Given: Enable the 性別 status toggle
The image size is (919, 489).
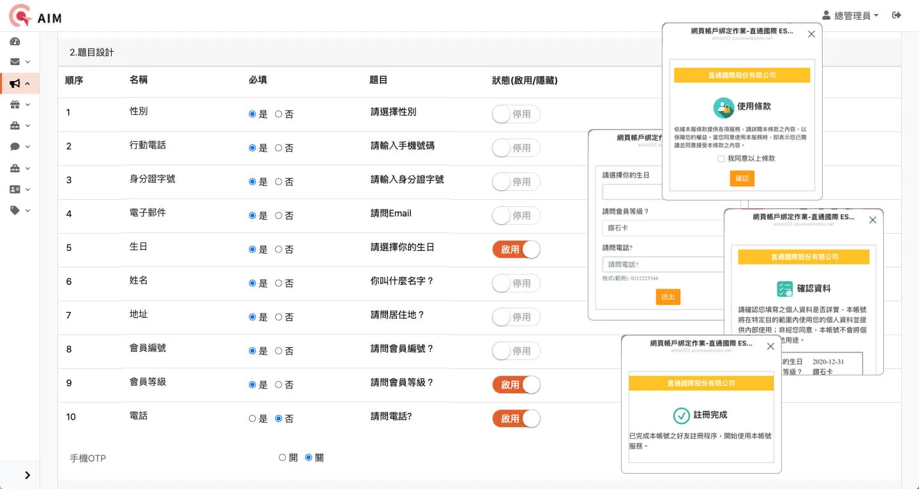Looking at the screenshot, I should pyautogui.click(x=516, y=114).
